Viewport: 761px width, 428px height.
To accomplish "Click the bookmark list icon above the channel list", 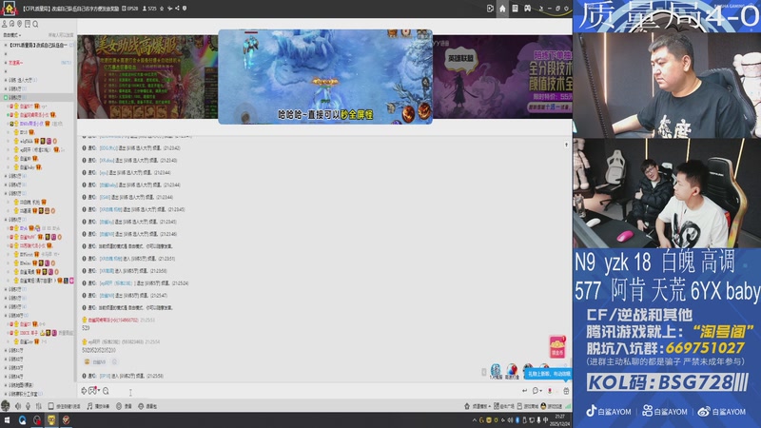I will tap(28, 24).
